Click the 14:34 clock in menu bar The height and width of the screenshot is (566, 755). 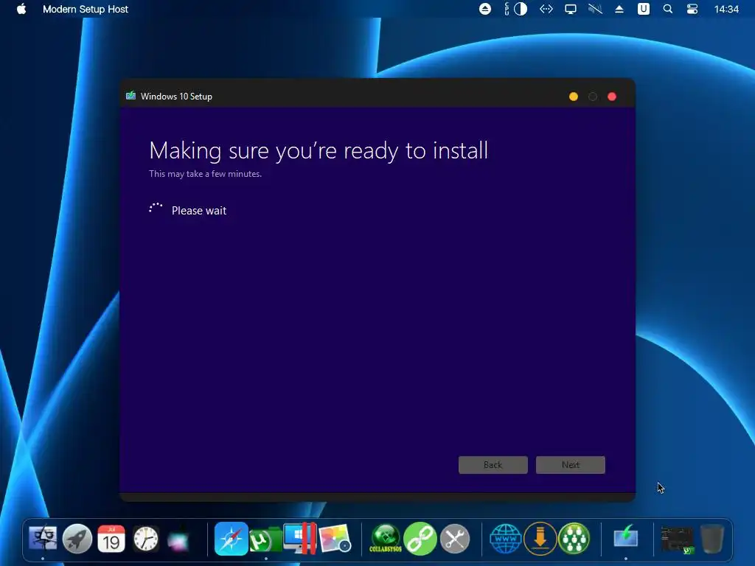(726, 9)
